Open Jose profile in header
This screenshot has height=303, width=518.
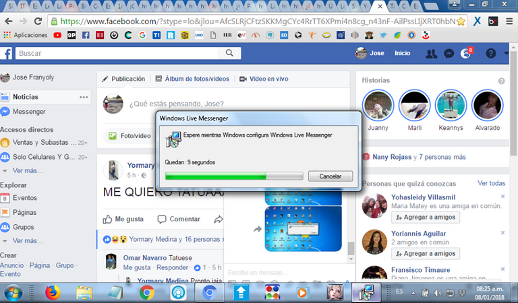tap(370, 53)
